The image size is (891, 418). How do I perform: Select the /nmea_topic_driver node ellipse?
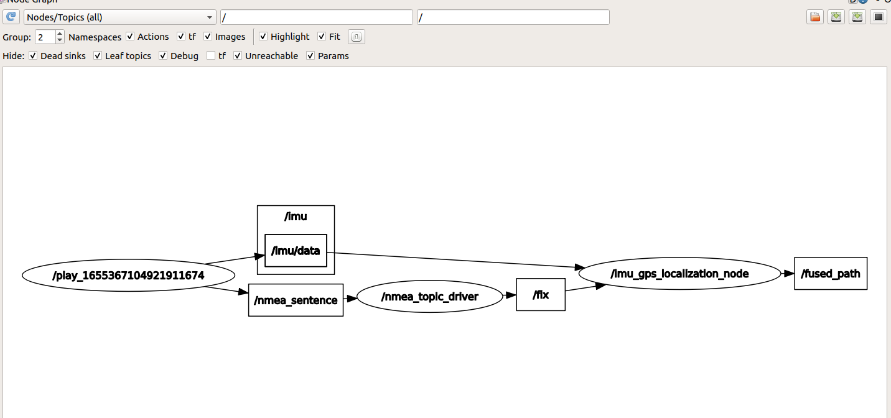point(429,297)
